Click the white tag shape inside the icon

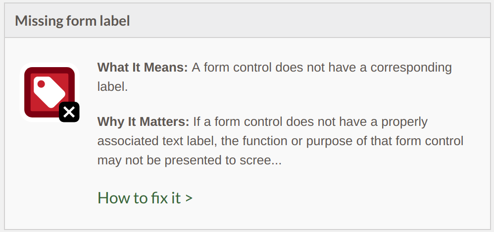49,92
